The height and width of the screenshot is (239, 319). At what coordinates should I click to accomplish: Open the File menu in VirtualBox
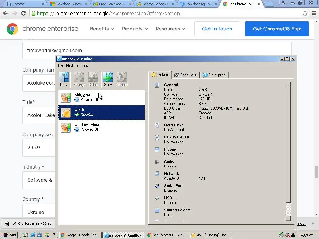[x=60, y=65]
